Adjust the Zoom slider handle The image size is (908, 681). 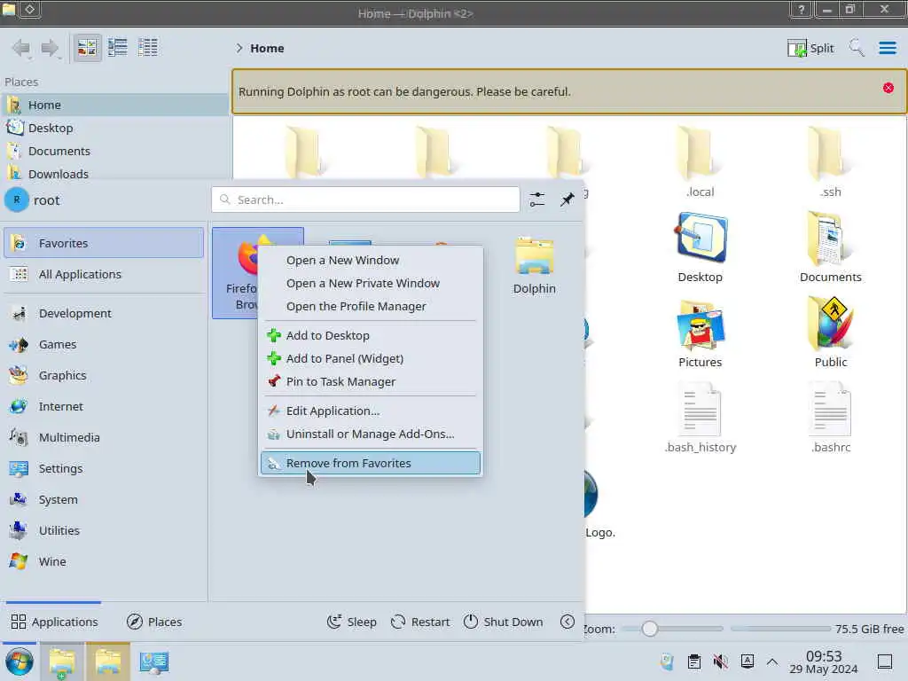(x=650, y=629)
